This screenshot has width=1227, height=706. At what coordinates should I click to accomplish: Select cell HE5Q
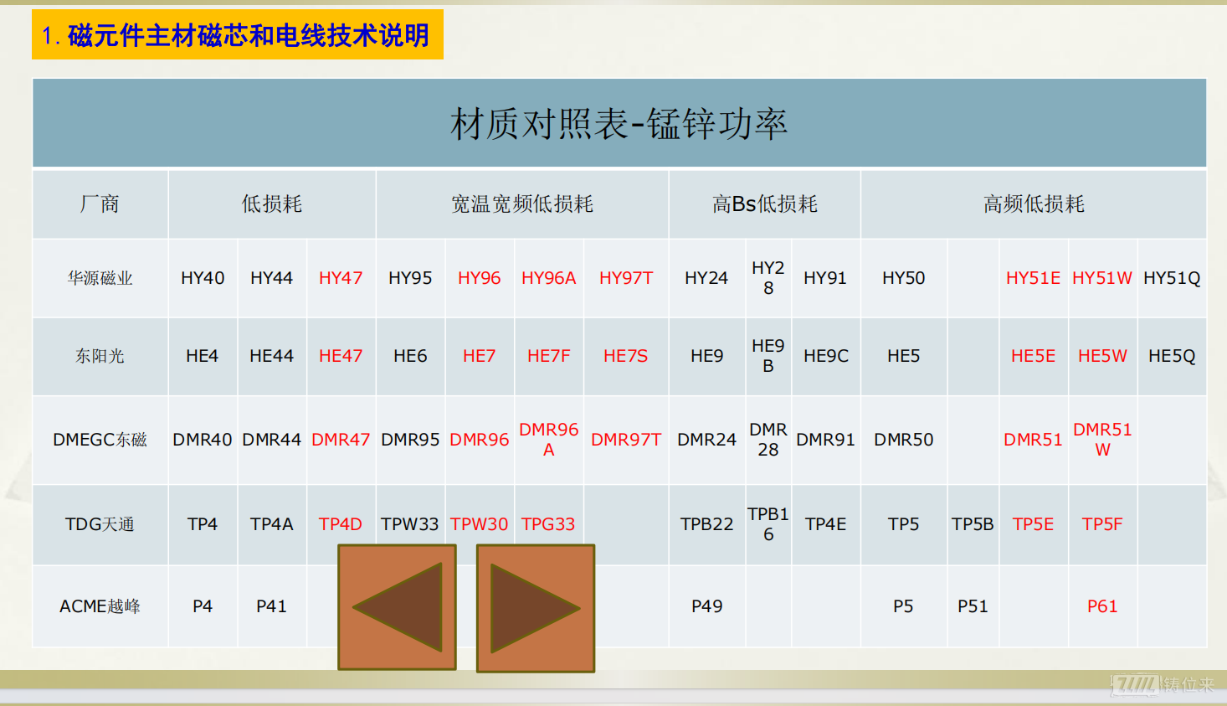tap(1172, 356)
